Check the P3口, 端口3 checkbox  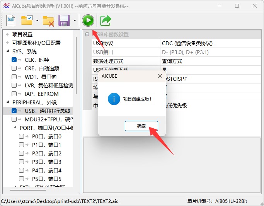pyautogui.click(x=21, y=162)
